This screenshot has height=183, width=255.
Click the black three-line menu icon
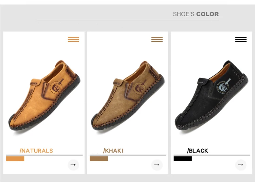point(241,40)
